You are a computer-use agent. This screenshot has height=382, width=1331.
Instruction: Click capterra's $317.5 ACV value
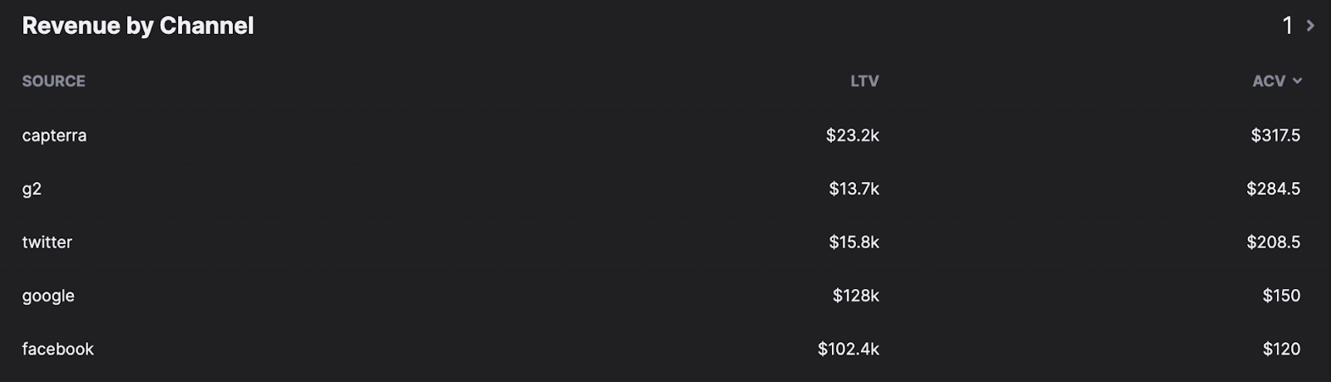pyautogui.click(x=1275, y=135)
